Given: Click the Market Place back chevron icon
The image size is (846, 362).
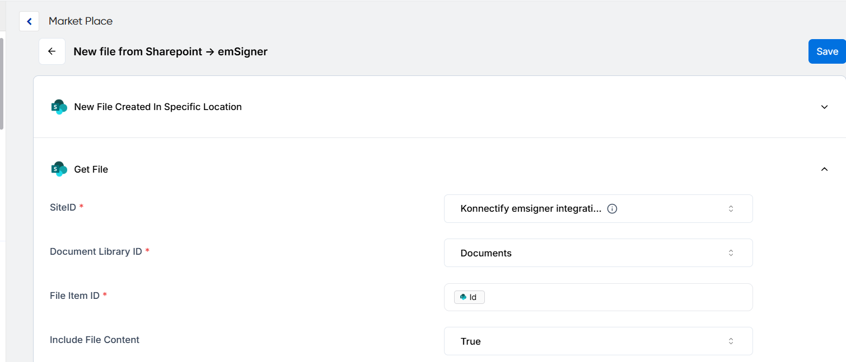Looking at the screenshot, I should [29, 21].
